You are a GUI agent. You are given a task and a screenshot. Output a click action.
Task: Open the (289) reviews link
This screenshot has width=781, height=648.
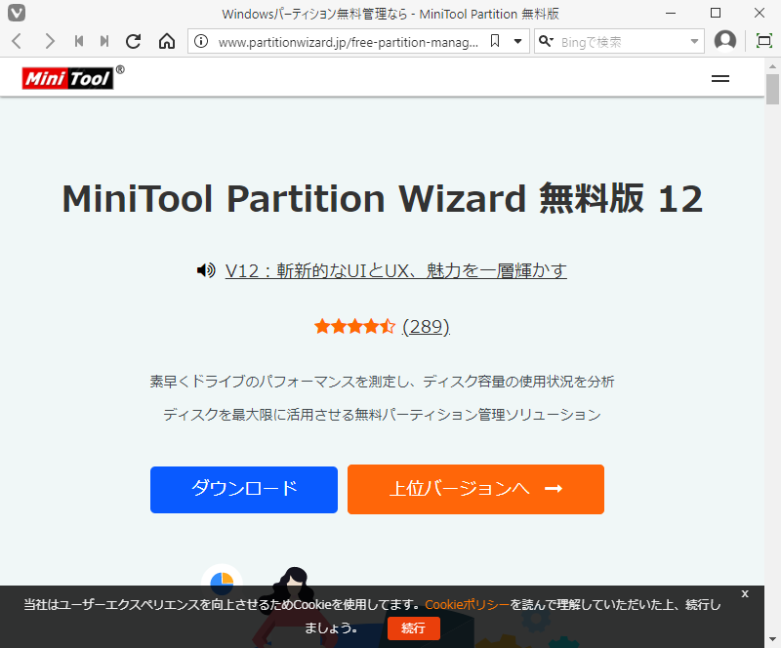pos(427,327)
